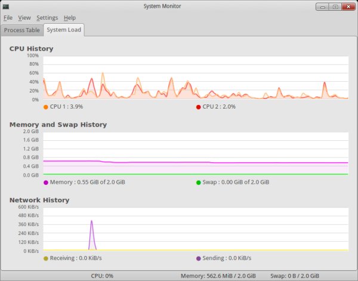Click the Network History heading
358x281 pixels.
[39, 200]
